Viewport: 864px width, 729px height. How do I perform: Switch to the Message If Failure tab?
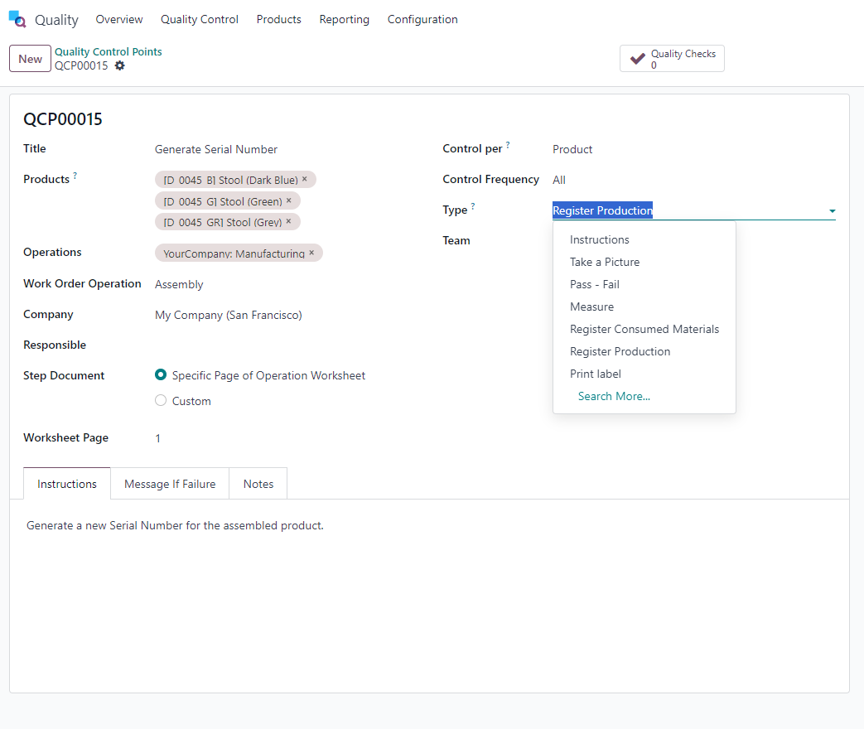[170, 484]
